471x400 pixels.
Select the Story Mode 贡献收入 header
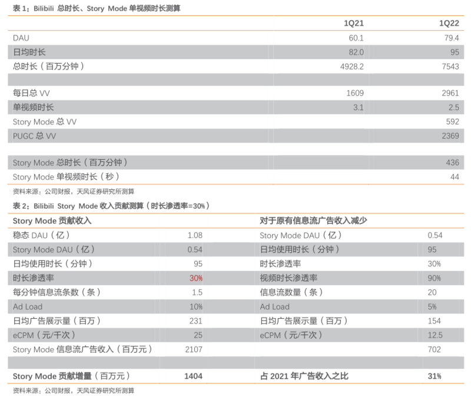tap(52, 221)
